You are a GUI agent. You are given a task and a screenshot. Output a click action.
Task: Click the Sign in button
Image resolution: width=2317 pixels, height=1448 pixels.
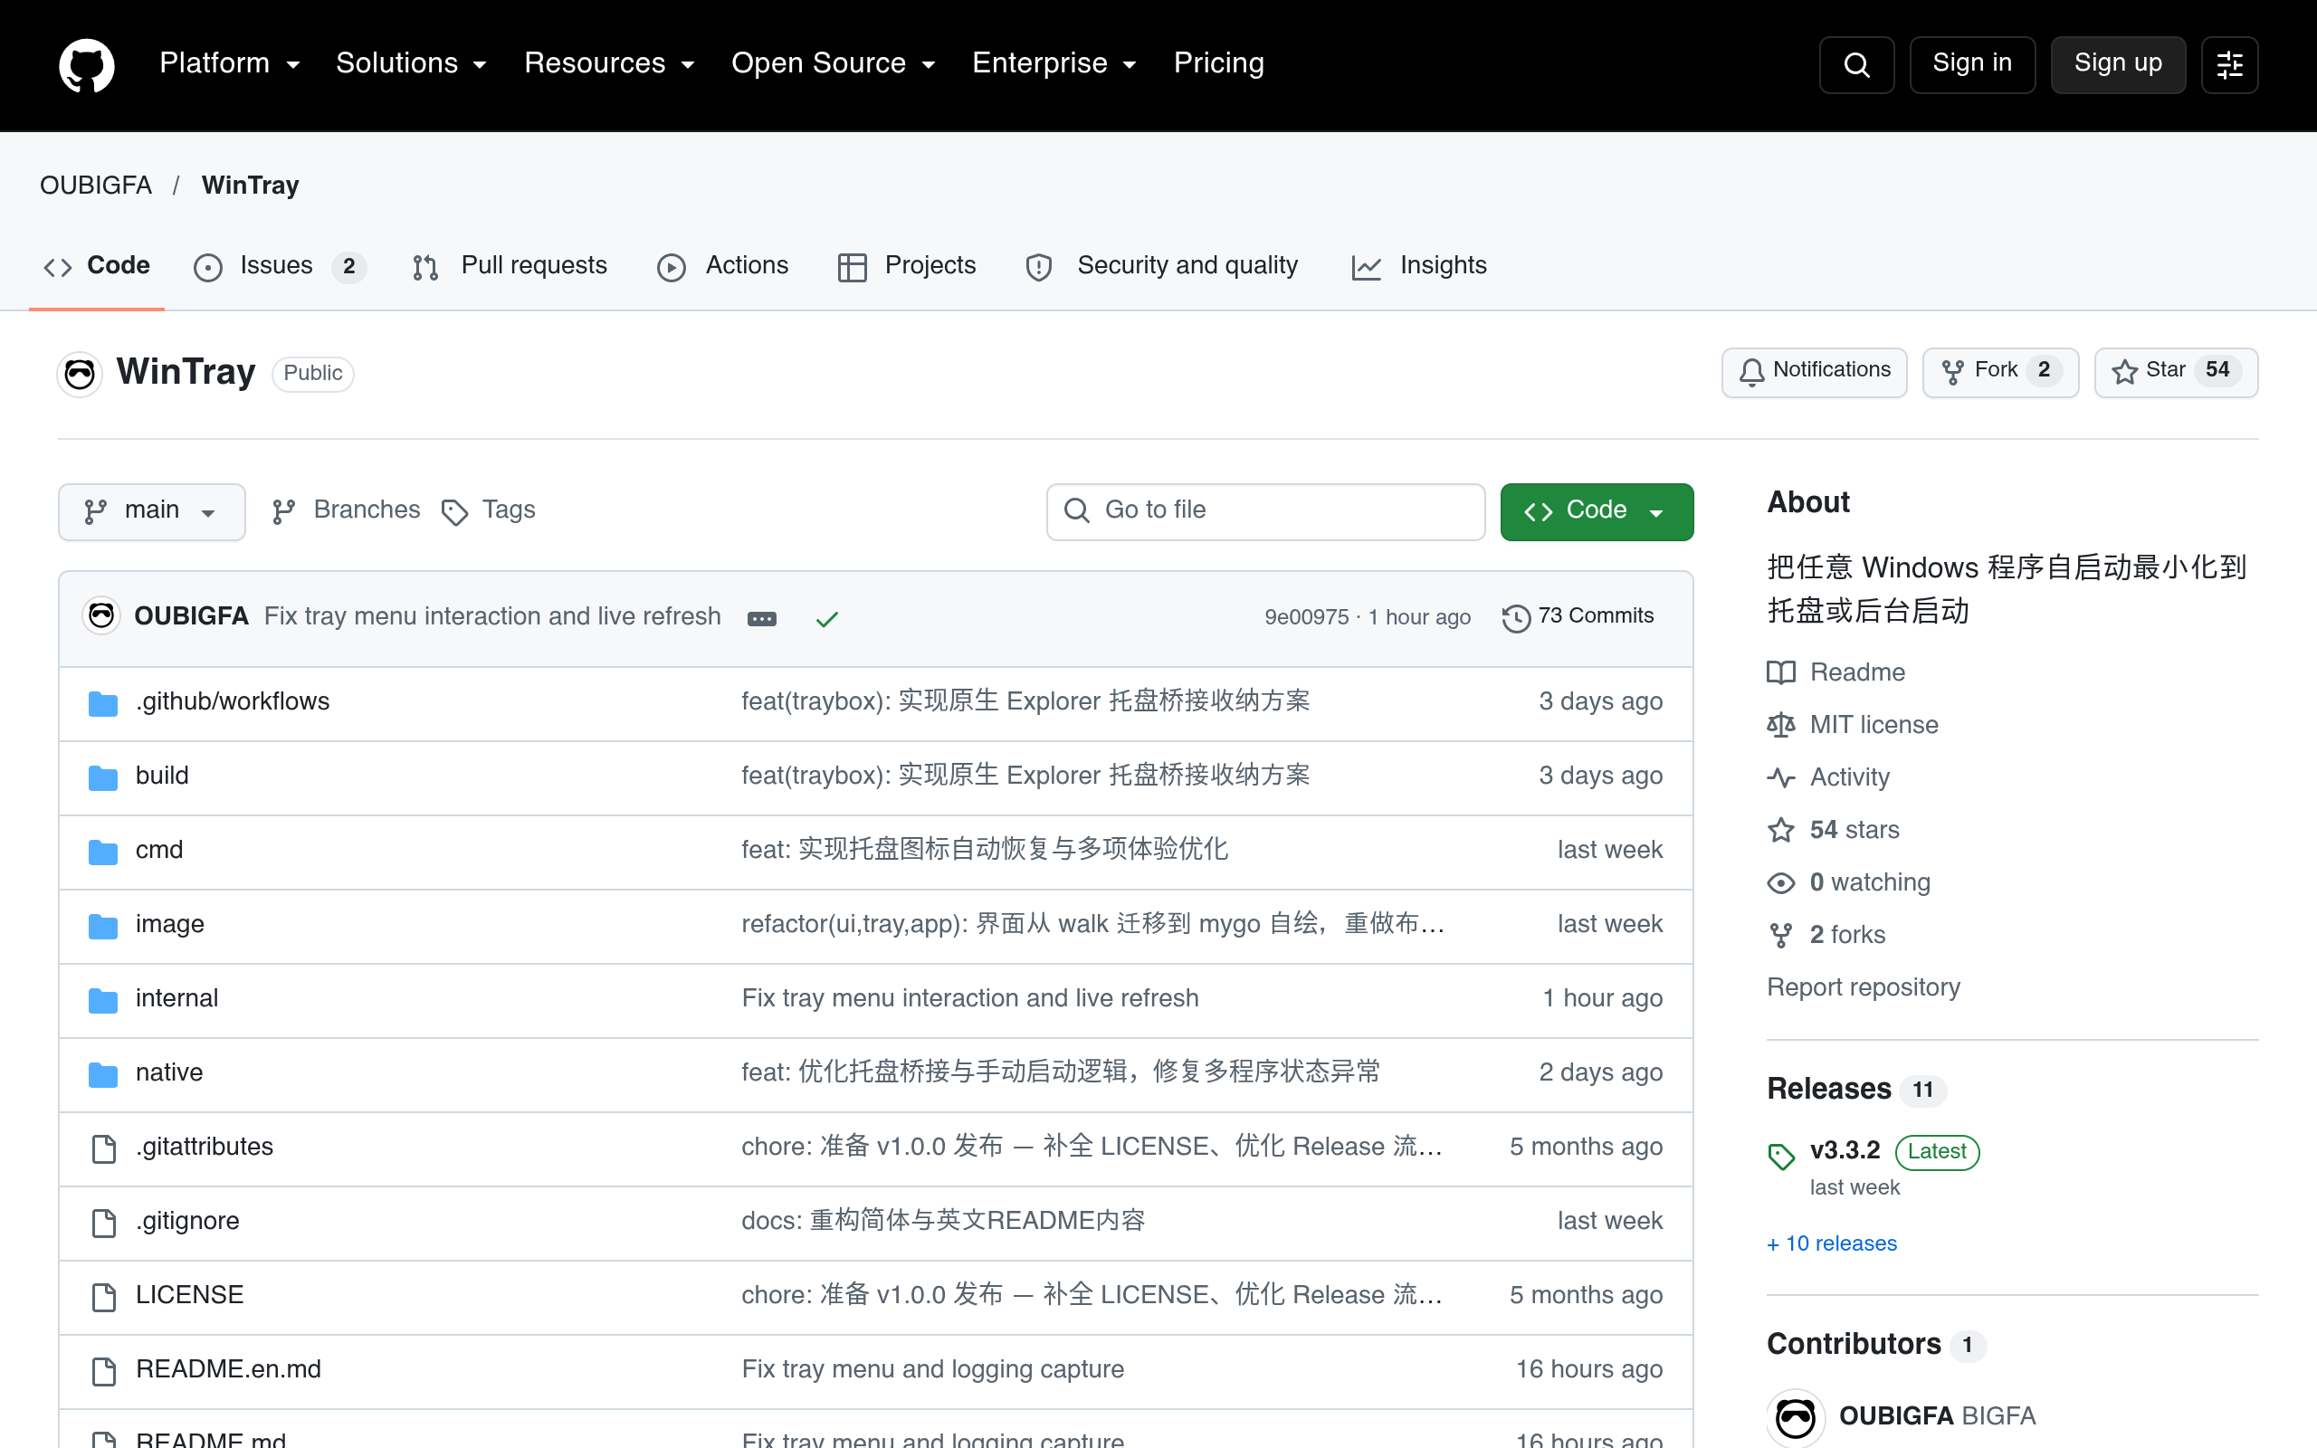click(x=1971, y=64)
